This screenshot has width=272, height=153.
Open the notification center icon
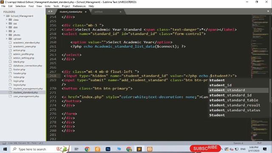[265, 149]
